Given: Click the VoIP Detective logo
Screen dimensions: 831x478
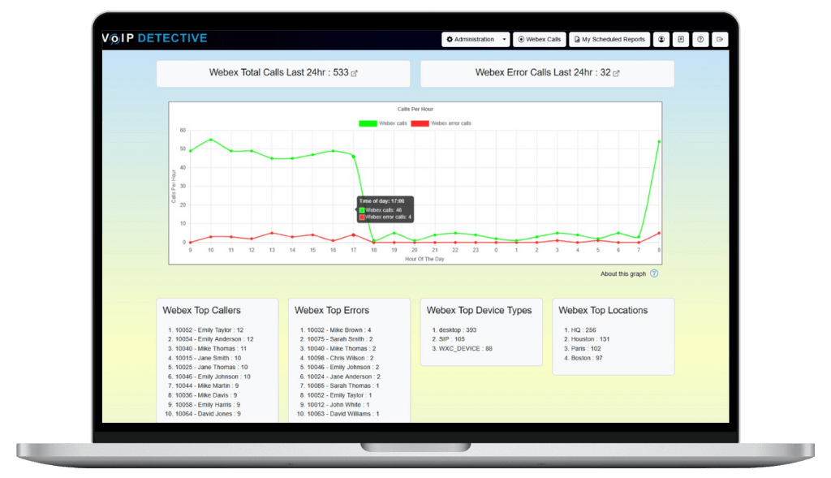Looking at the screenshot, I should pos(154,38).
